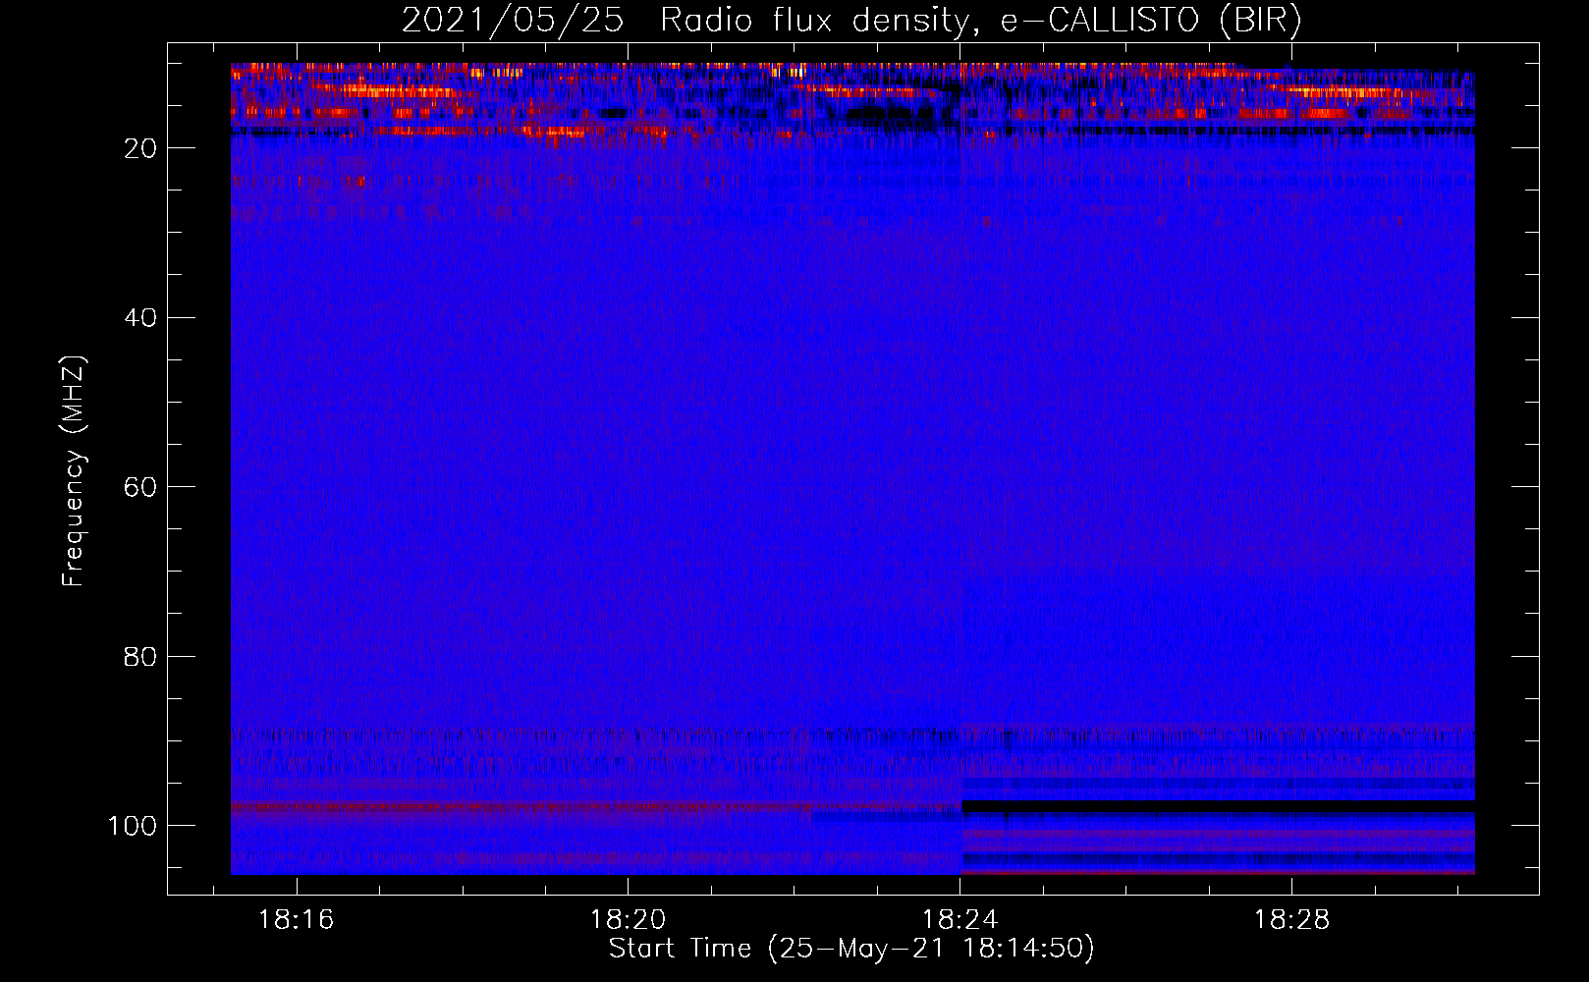Click the '100' frequency tick label

pyautogui.click(x=133, y=826)
